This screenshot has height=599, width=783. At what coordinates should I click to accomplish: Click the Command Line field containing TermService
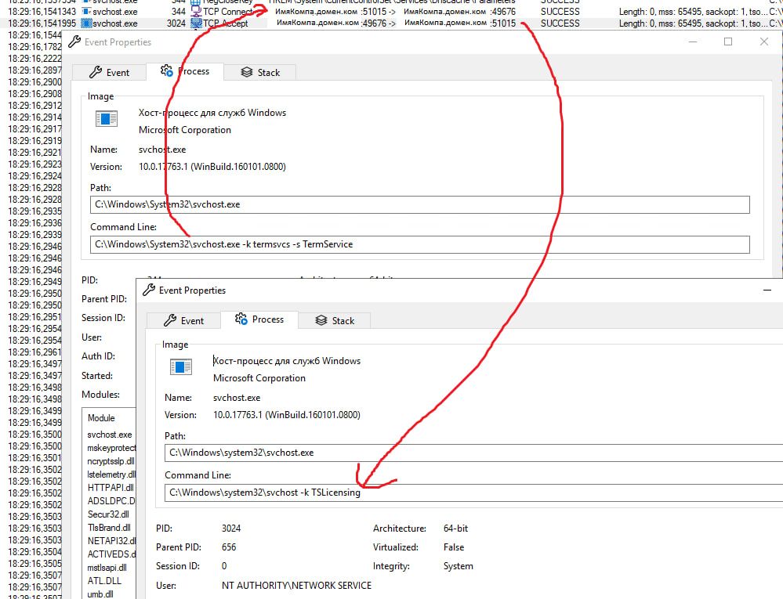(x=419, y=244)
